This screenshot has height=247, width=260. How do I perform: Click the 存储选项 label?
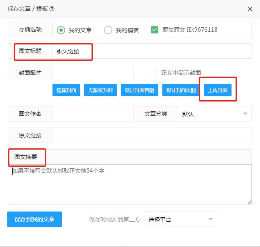30,29
